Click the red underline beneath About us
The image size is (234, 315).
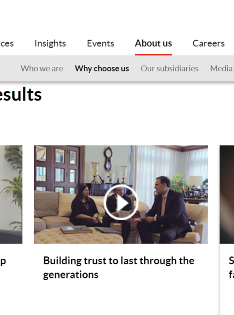[x=154, y=54]
